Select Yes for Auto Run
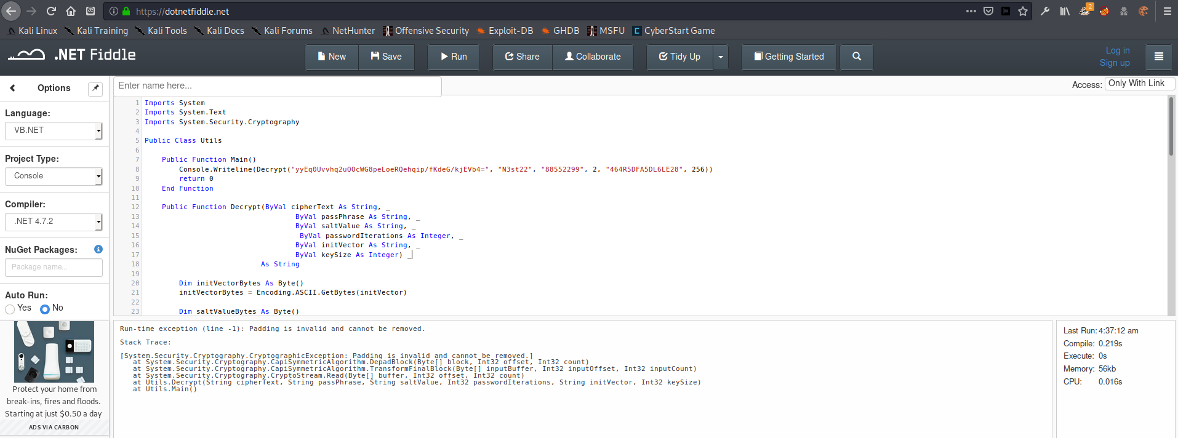Viewport: 1178px width, 438px height. [10, 309]
